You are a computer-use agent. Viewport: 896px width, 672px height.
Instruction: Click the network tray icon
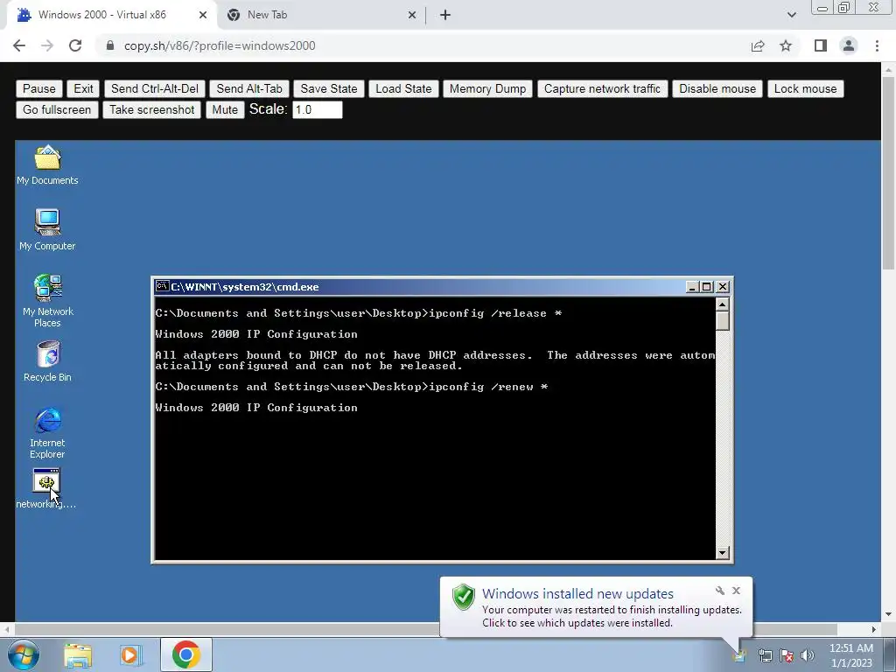click(x=765, y=655)
